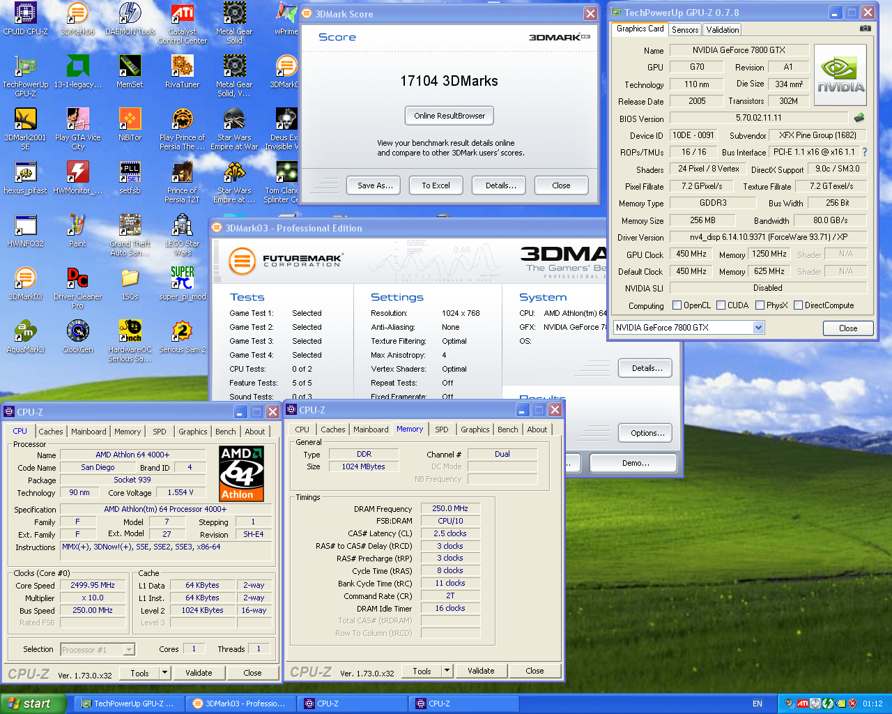Export score To Excel
This screenshot has height=714, width=892.
pos(436,185)
